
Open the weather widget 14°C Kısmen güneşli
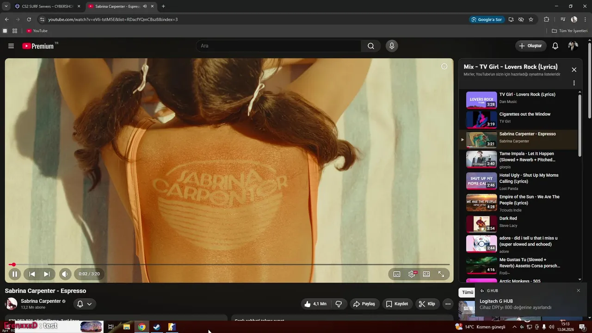point(481,327)
